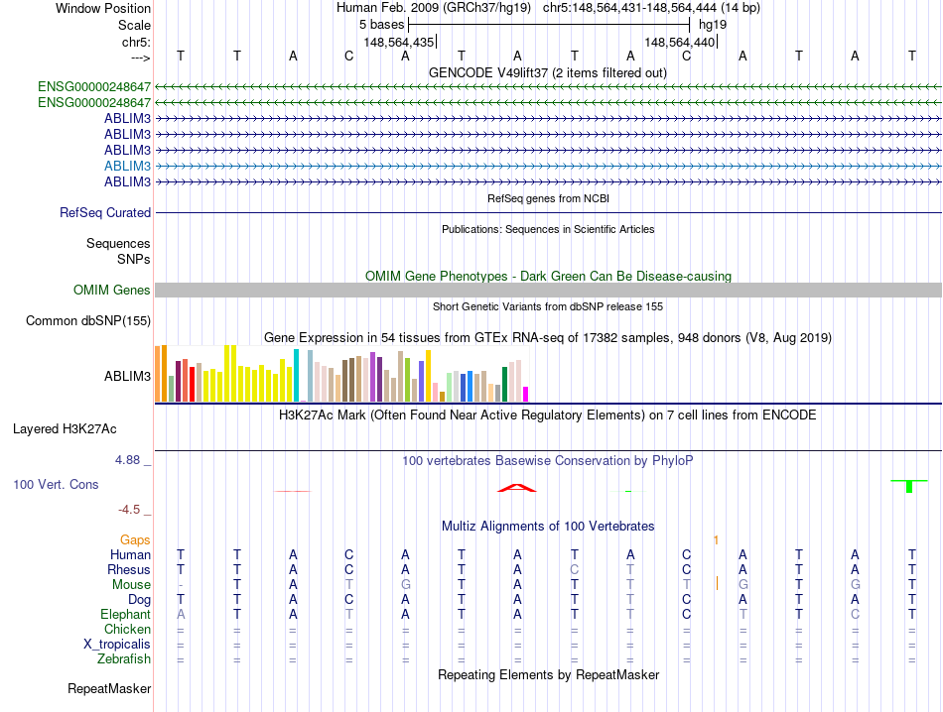The image size is (943, 712).
Task: Click the orange '1' gap marker
Action: [716, 540]
